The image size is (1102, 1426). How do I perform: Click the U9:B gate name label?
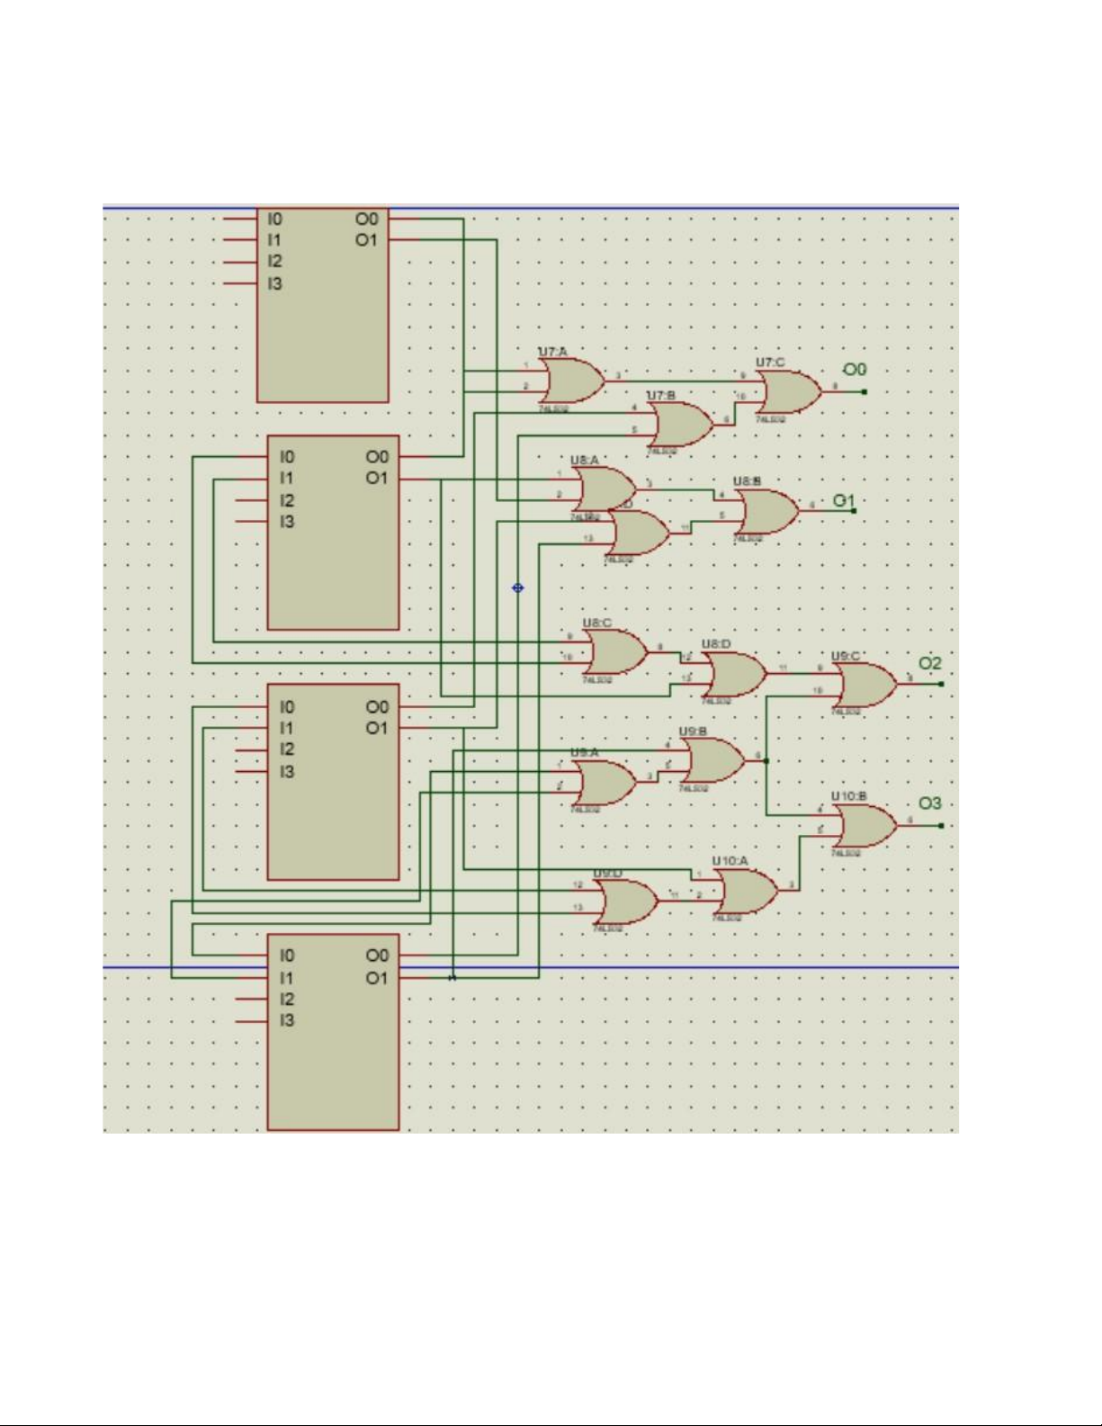click(693, 731)
